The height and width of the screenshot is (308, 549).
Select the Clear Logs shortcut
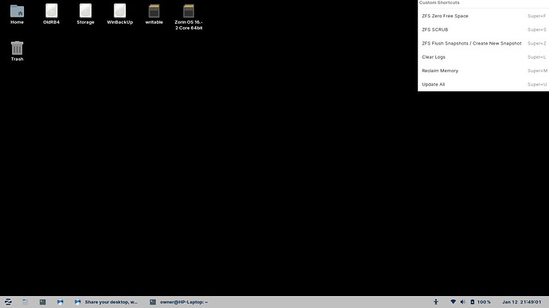pyautogui.click(x=483, y=57)
